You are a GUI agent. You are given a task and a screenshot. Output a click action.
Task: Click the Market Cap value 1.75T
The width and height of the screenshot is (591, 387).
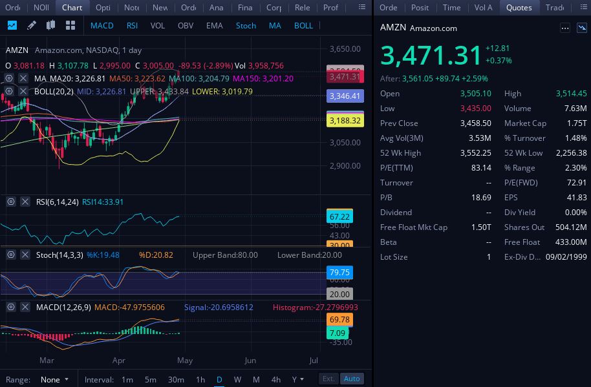click(x=577, y=123)
